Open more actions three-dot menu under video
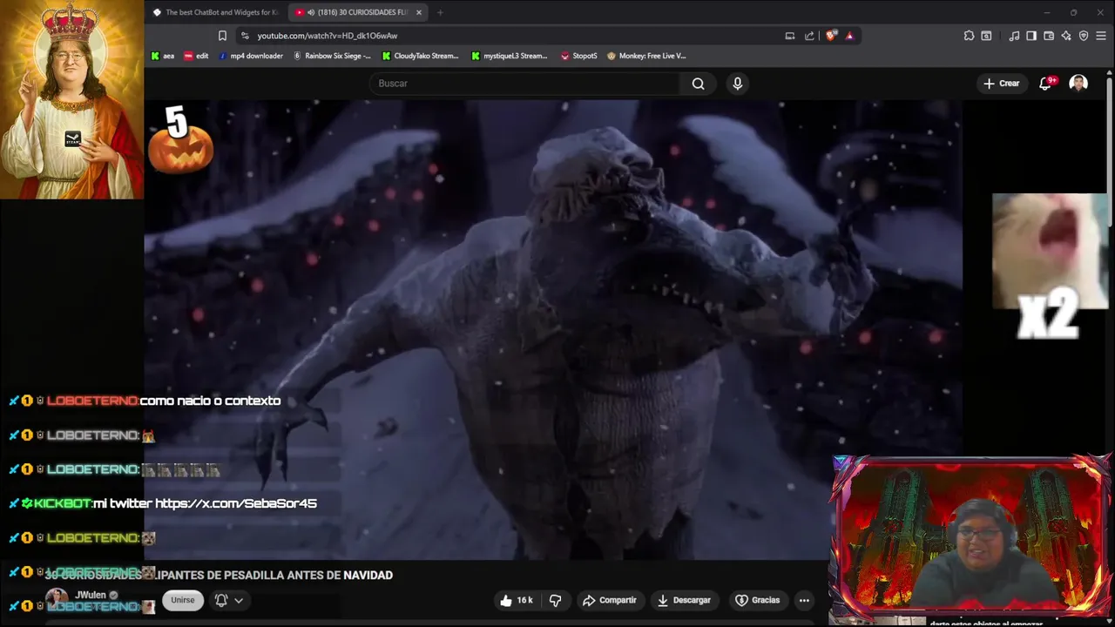 (x=804, y=600)
